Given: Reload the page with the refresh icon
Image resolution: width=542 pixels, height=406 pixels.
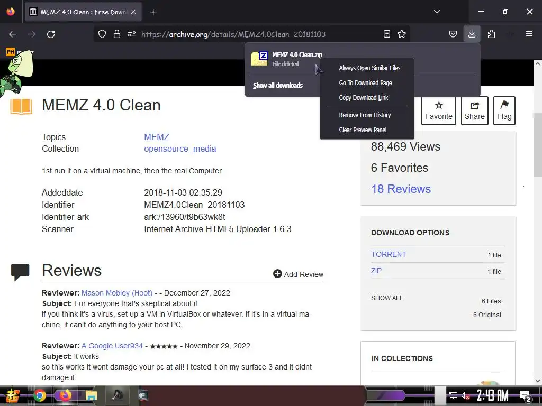Looking at the screenshot, I should [x=51, y=34].
